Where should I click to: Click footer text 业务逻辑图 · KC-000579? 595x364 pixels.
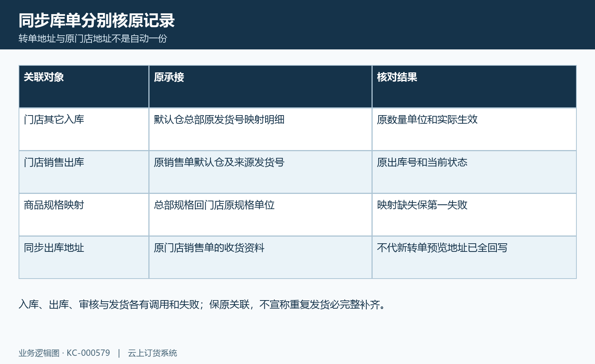tap(64, 353)
